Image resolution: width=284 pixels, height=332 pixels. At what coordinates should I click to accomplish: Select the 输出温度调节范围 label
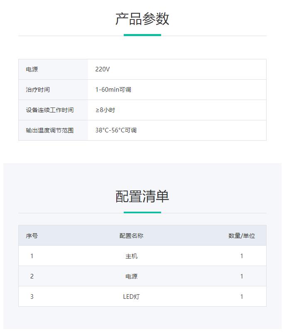pyautogui.click(x=49, y=130)
